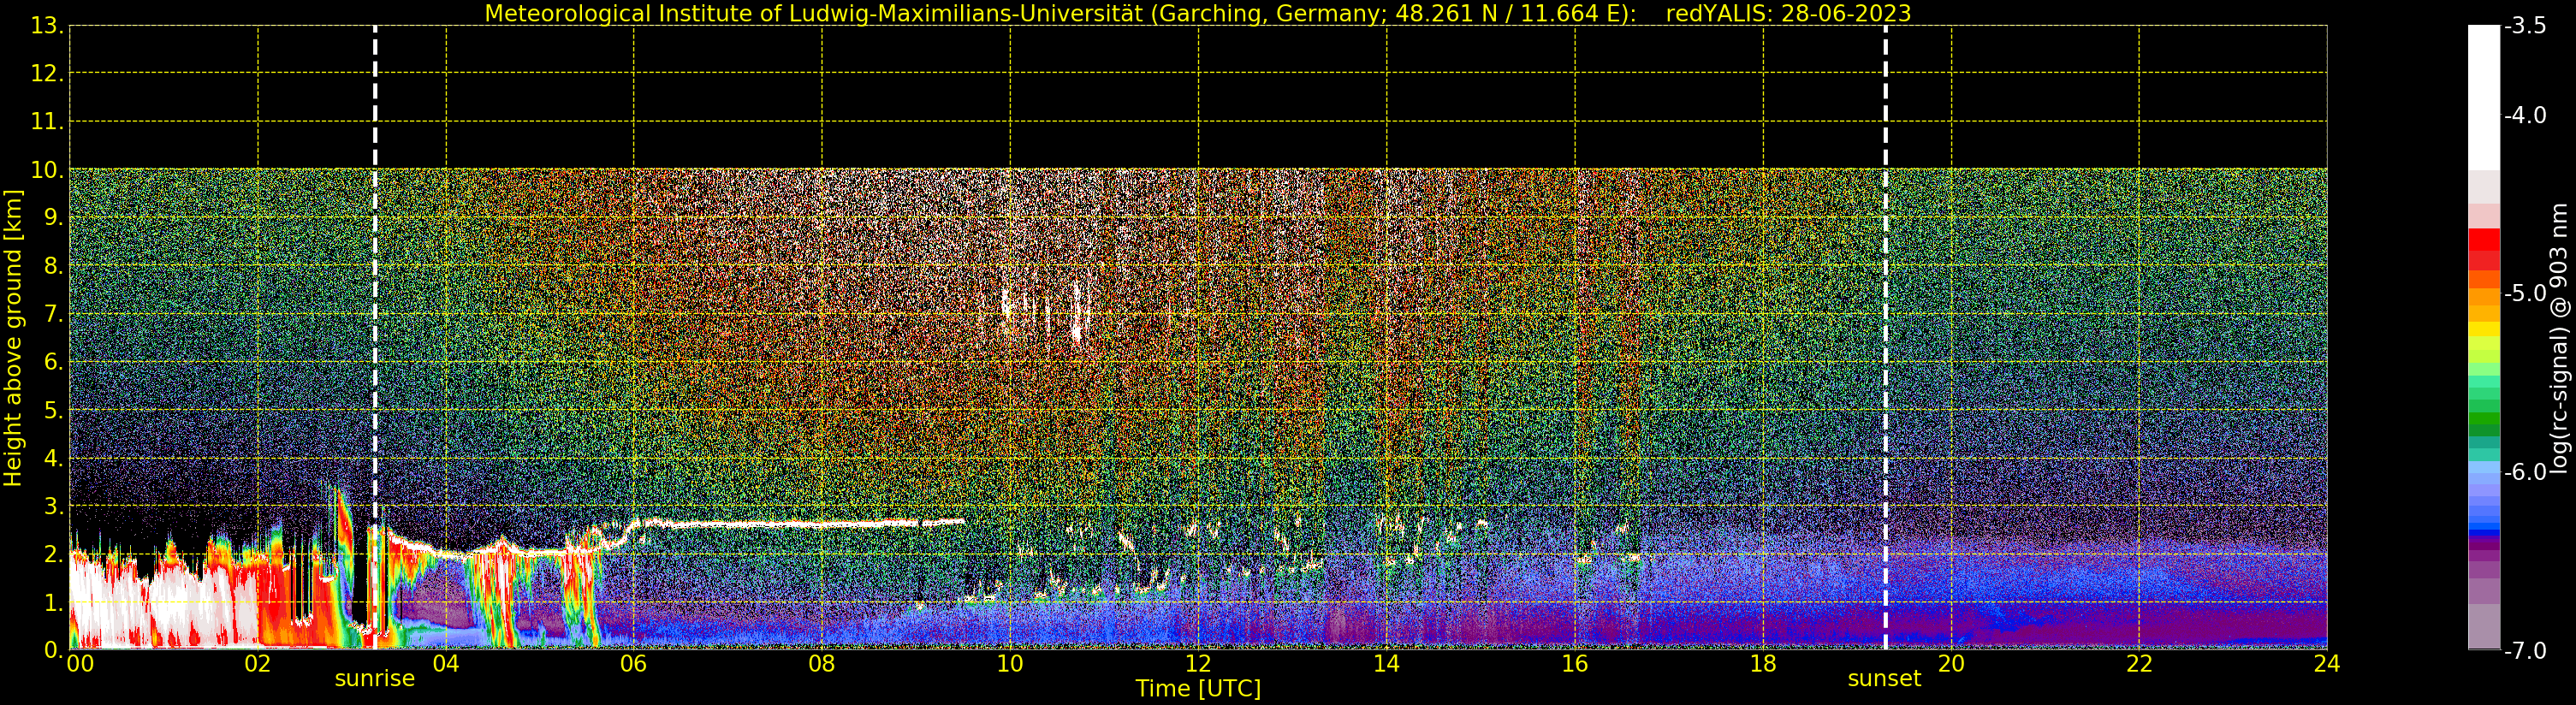Click the "4." tick on the height axis
This screenshot has height=705, width=2576.
[53, 458]
